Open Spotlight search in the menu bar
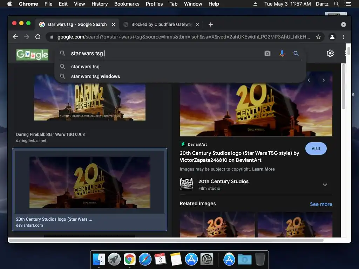The image size is (359, 269). tap(336, 4)
